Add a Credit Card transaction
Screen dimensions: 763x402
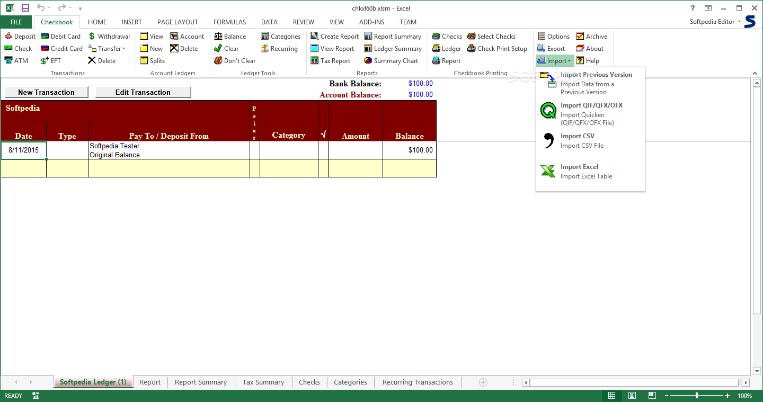click(x=62, y=49)
